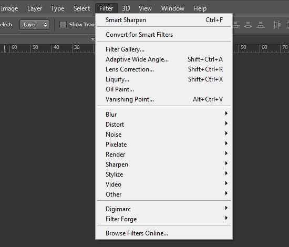The image size is (289, 247).
Task: Open Filter Gallery
Action: click(164, 49)
